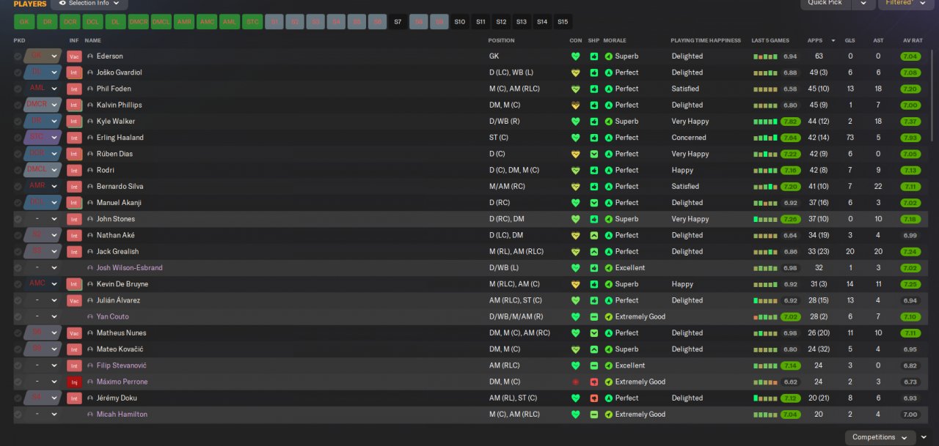This screenshot has width=939, height=446.
Task: Select the S7 substitute slot
Action: (x=398, y=22)
